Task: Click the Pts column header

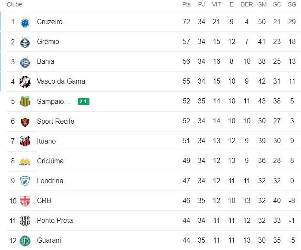Action: click(186, 4)
